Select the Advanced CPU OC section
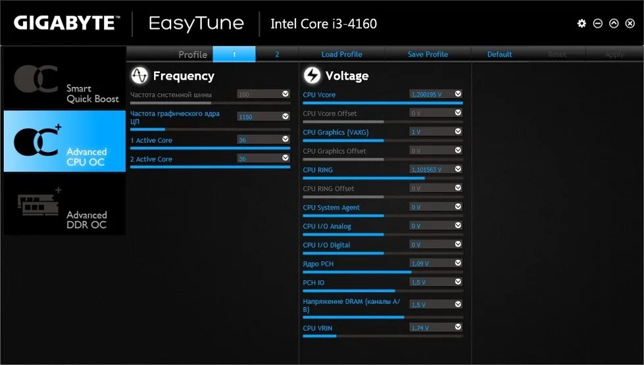This screenshot has height=365, width=644. 64,141
